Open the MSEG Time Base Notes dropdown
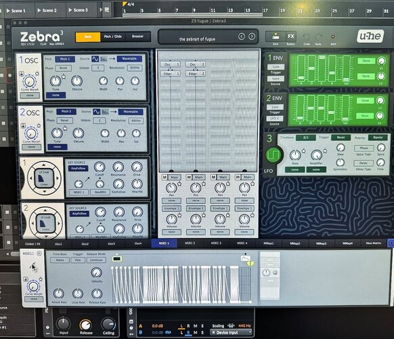Image resolution: width=394 pixels, height=339 pixels. coord(60,260)
